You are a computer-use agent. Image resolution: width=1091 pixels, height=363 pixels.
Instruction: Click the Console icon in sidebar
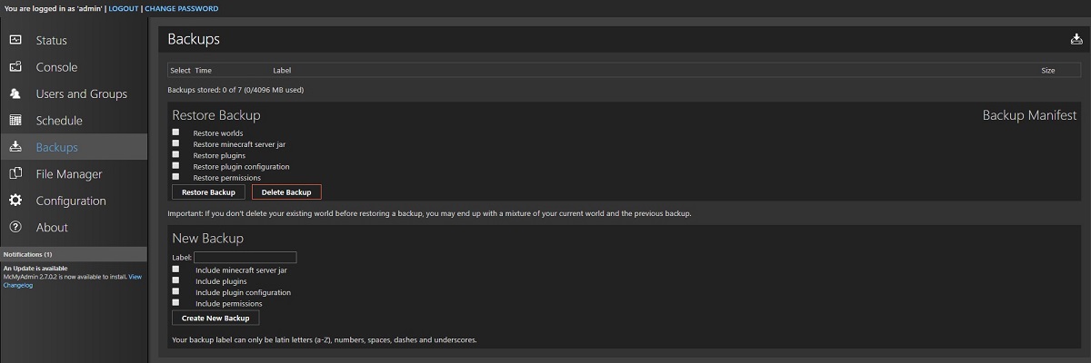(15, 67)
